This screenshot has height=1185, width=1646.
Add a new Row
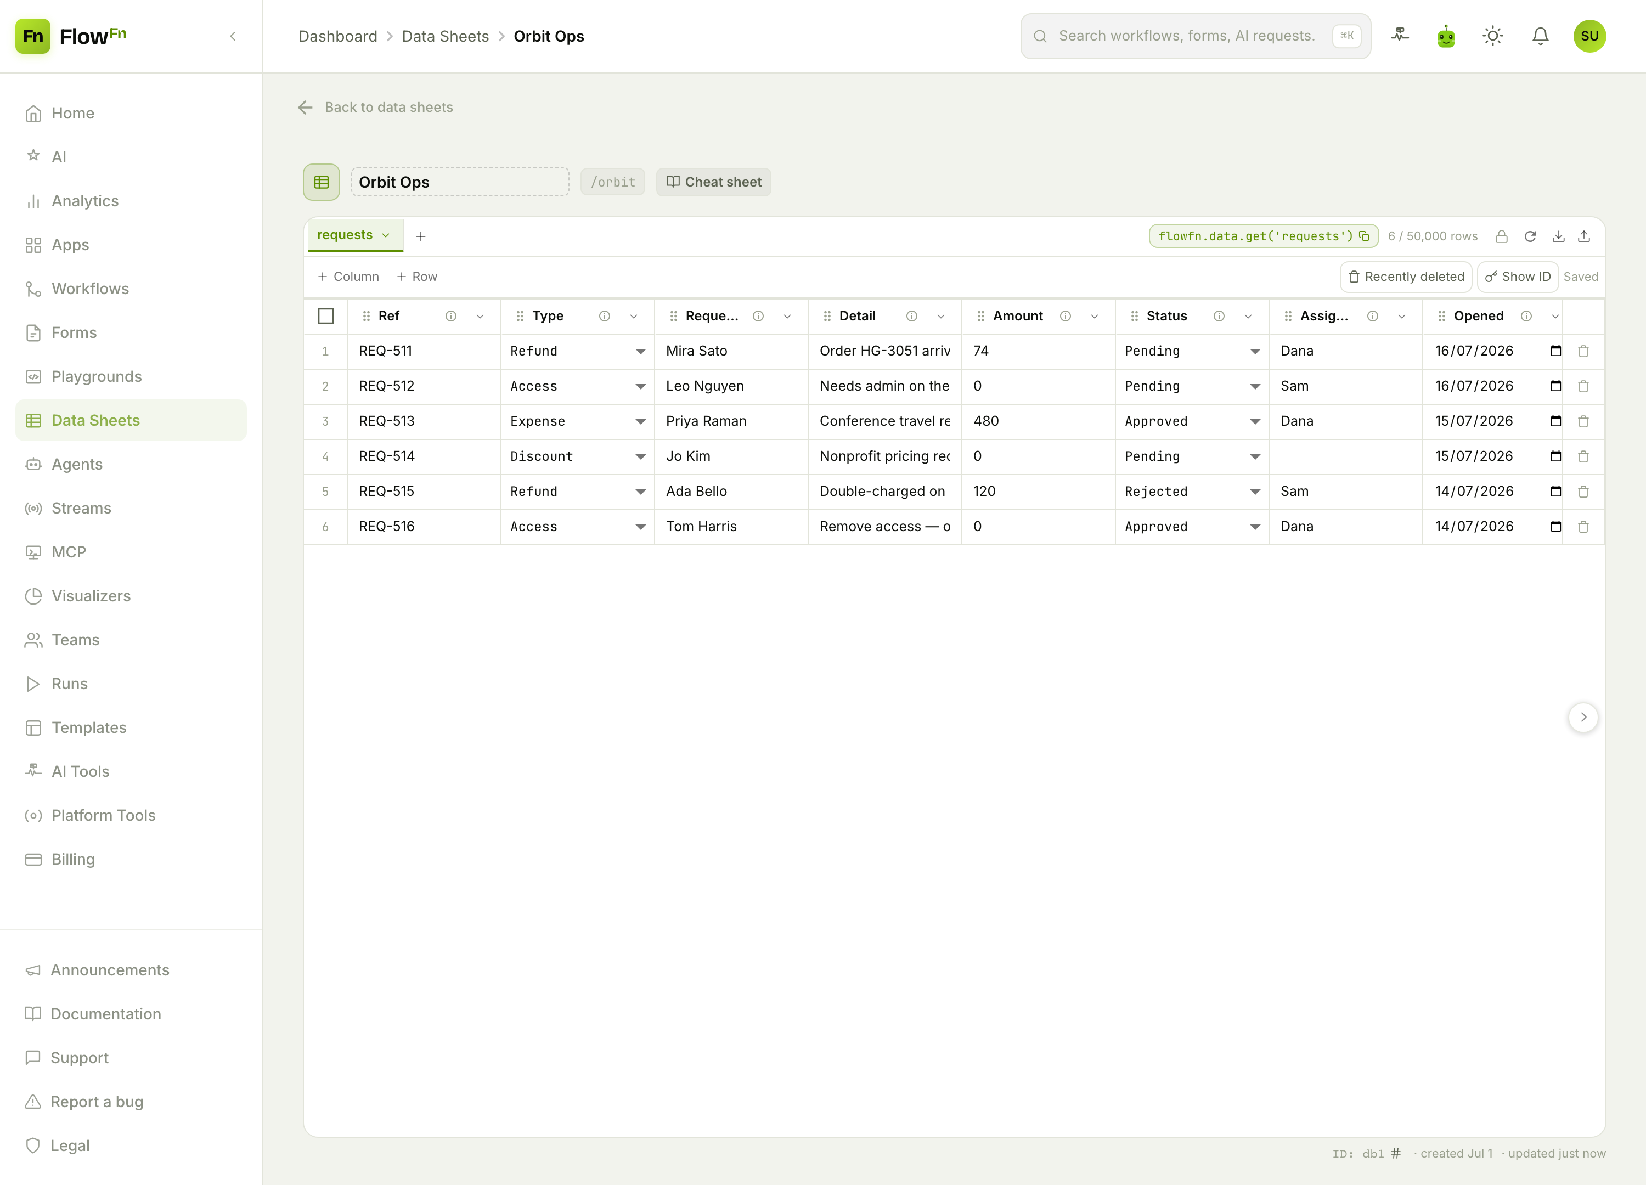point(416,276)
